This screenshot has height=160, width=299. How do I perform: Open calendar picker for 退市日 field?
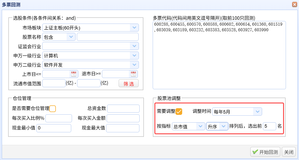(133, 74)
